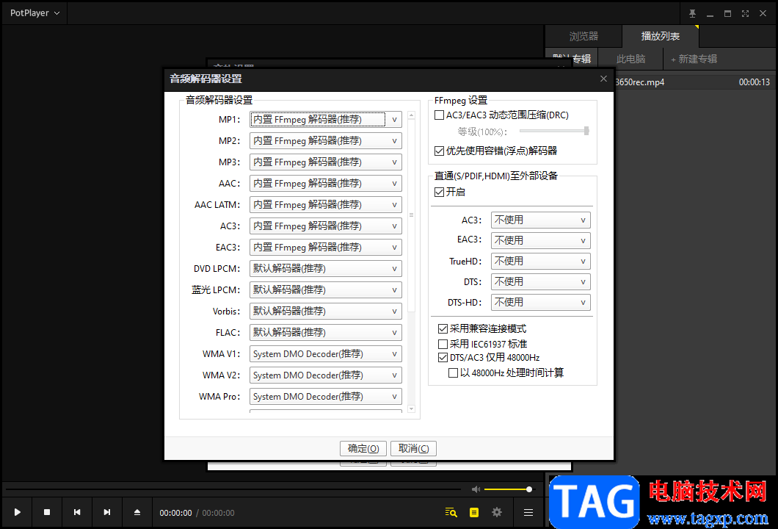Select the 此电脑 playlist tab
Image resolution: width=778 pixels, height=529 pixels.
pos(630,59)
